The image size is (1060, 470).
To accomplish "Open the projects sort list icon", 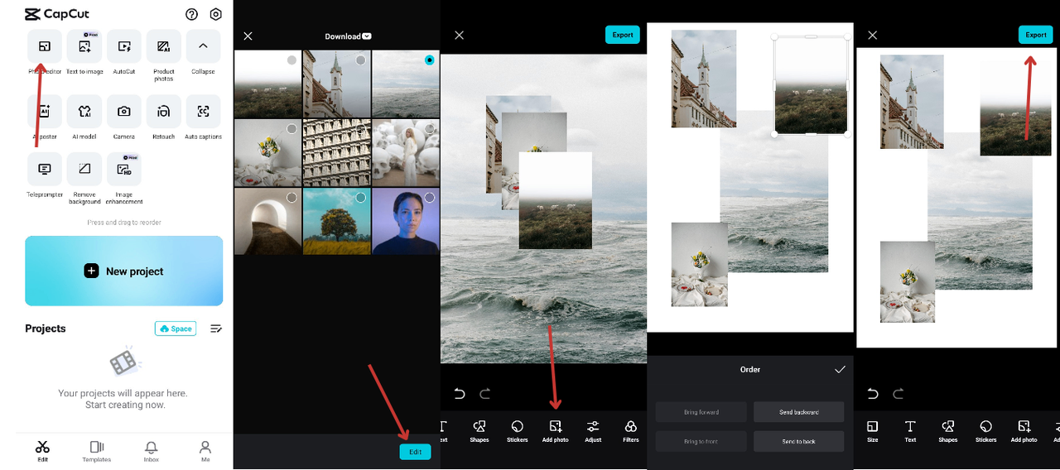I will tap(216, 329).
